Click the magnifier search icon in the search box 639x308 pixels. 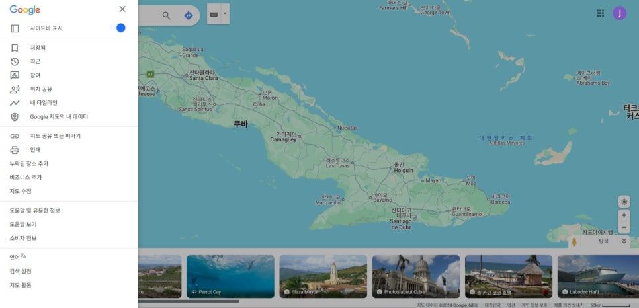(x=166, y=15)
